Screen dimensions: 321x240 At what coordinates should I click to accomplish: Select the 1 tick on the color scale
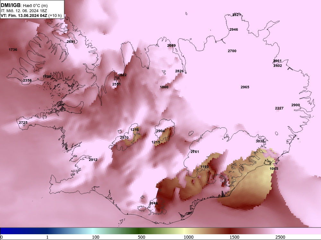48,237
